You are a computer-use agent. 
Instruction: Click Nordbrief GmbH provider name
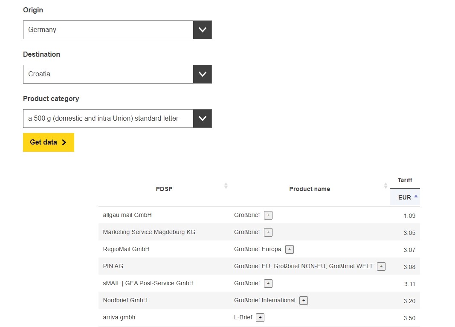coord(125,300)
